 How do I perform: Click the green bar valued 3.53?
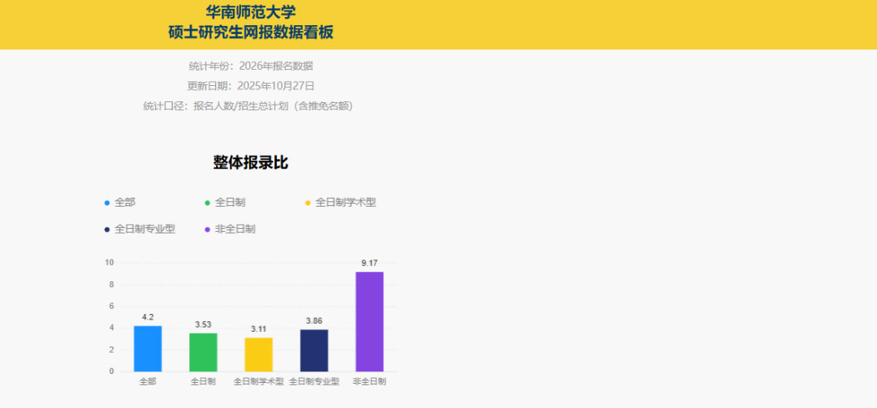pos(203,352)
